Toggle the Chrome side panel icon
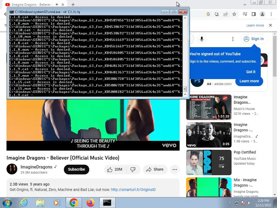The width and height of the screenshot is (277, 208). coord(254,14)
